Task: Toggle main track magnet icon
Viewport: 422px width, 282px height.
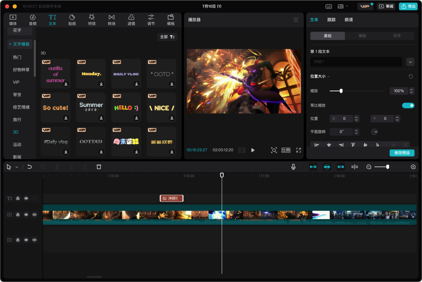Action: pyautogui.click(x=313, y=167)
